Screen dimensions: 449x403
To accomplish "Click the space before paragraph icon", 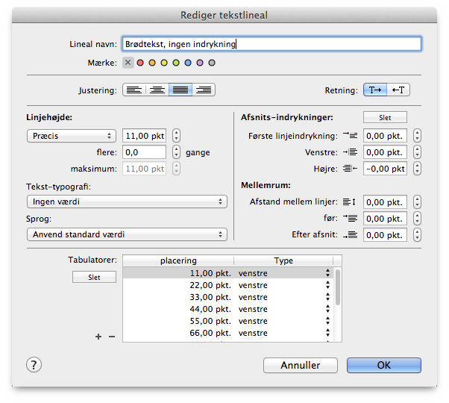I will (351, 219).
